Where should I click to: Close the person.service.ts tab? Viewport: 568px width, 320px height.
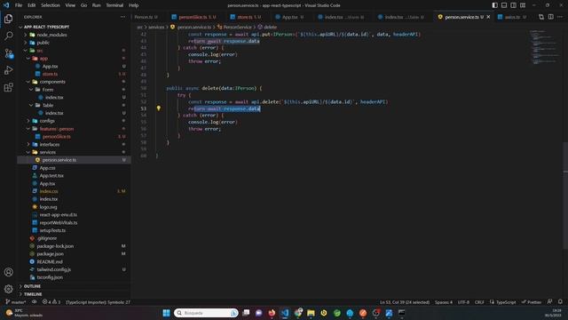[488, 17]
